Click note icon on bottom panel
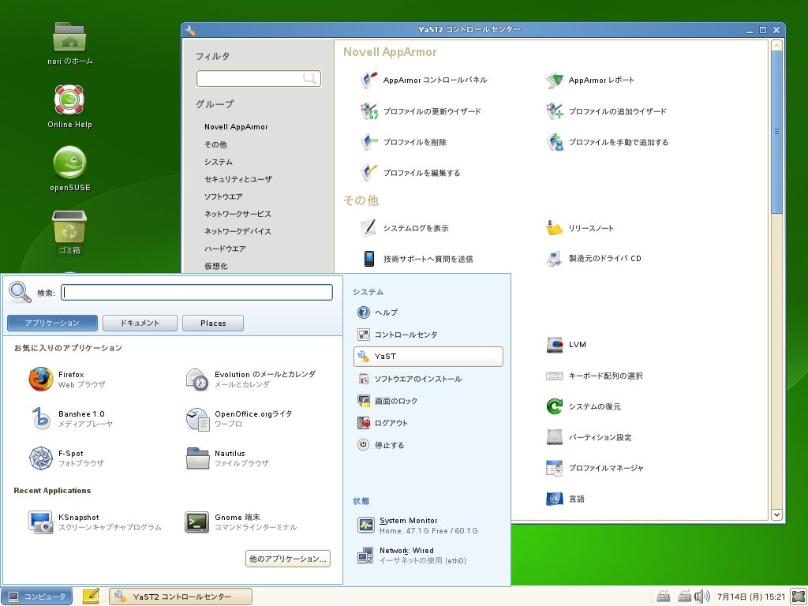The image size is (808, 606). click(x=91, y=597)
